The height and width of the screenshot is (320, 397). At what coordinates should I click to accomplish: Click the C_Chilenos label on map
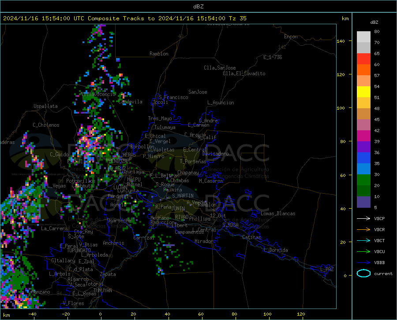click(x=46, y=125)
